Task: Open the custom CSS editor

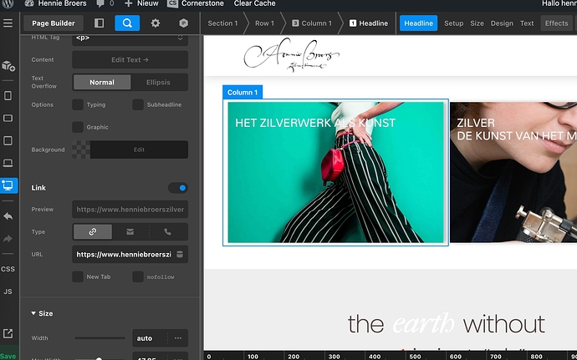Action: point(8,269)
